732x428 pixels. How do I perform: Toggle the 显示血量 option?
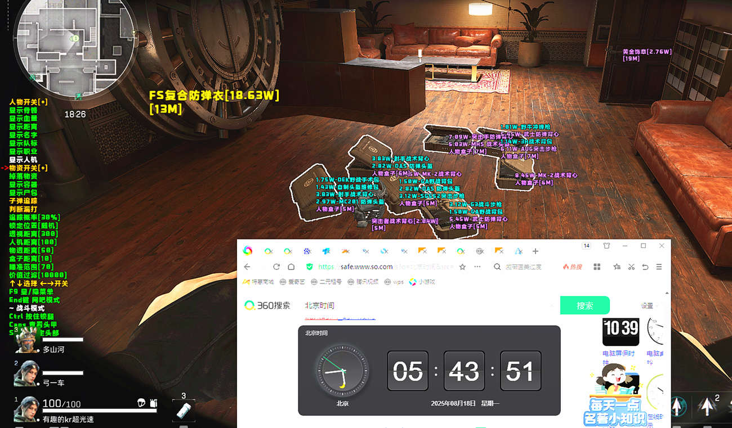coord(23,119)
